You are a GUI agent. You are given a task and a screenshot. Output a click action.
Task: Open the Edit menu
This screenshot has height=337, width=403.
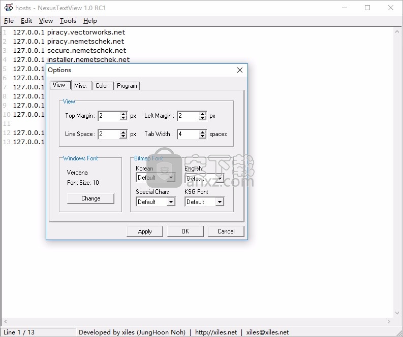pos(26,21)
